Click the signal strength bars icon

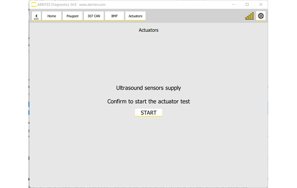click(249, 16)
